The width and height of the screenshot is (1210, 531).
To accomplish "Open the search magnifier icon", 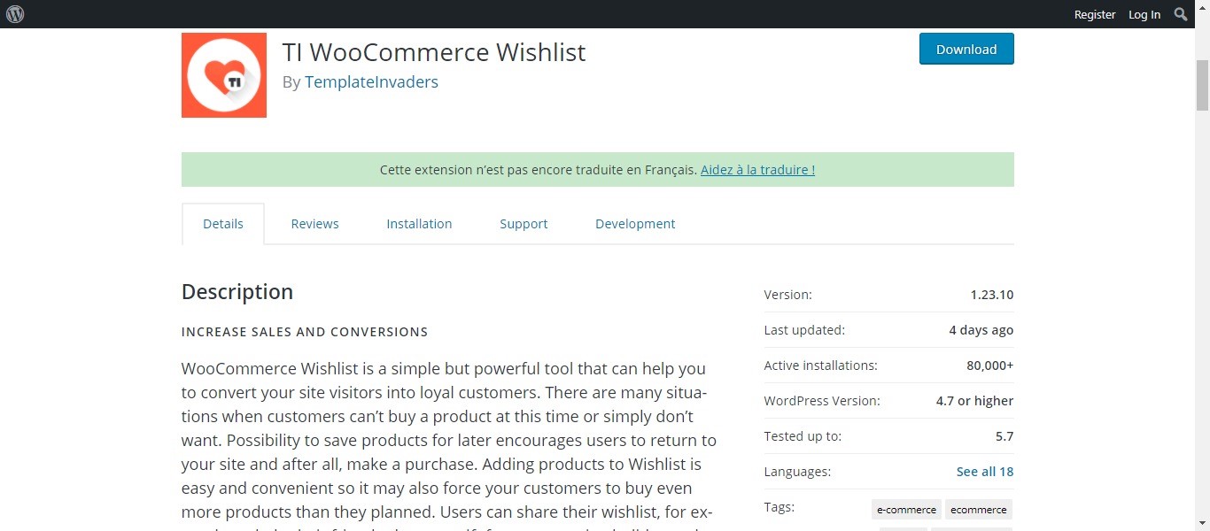I will [x=1181, y=14].
